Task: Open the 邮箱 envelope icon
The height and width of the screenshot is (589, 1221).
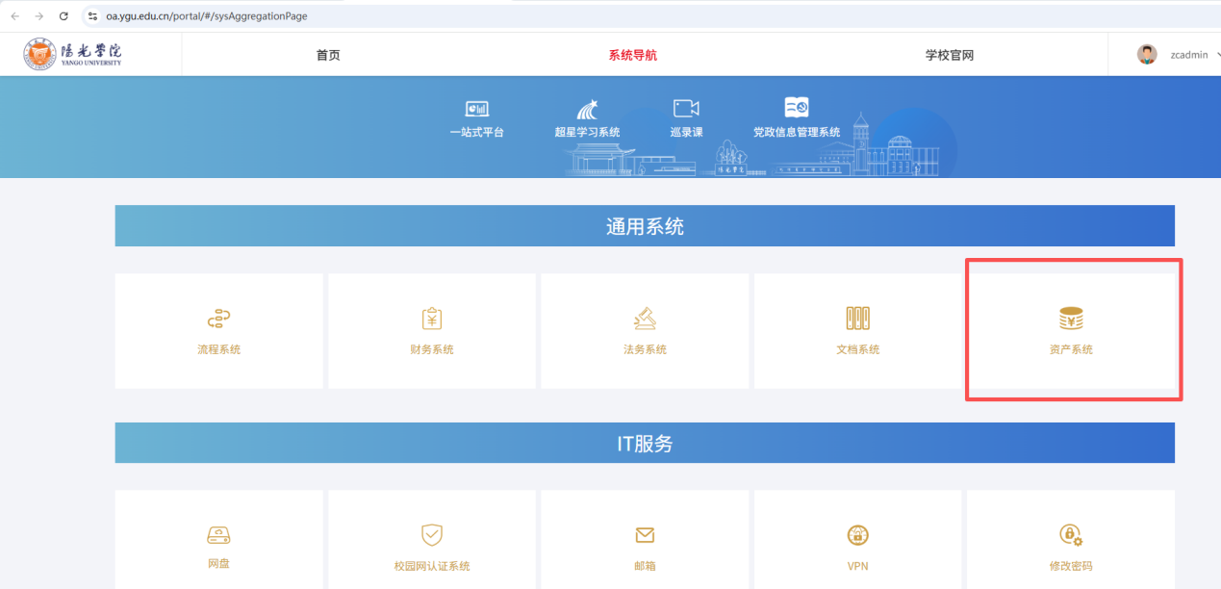Action: (645, 535)
